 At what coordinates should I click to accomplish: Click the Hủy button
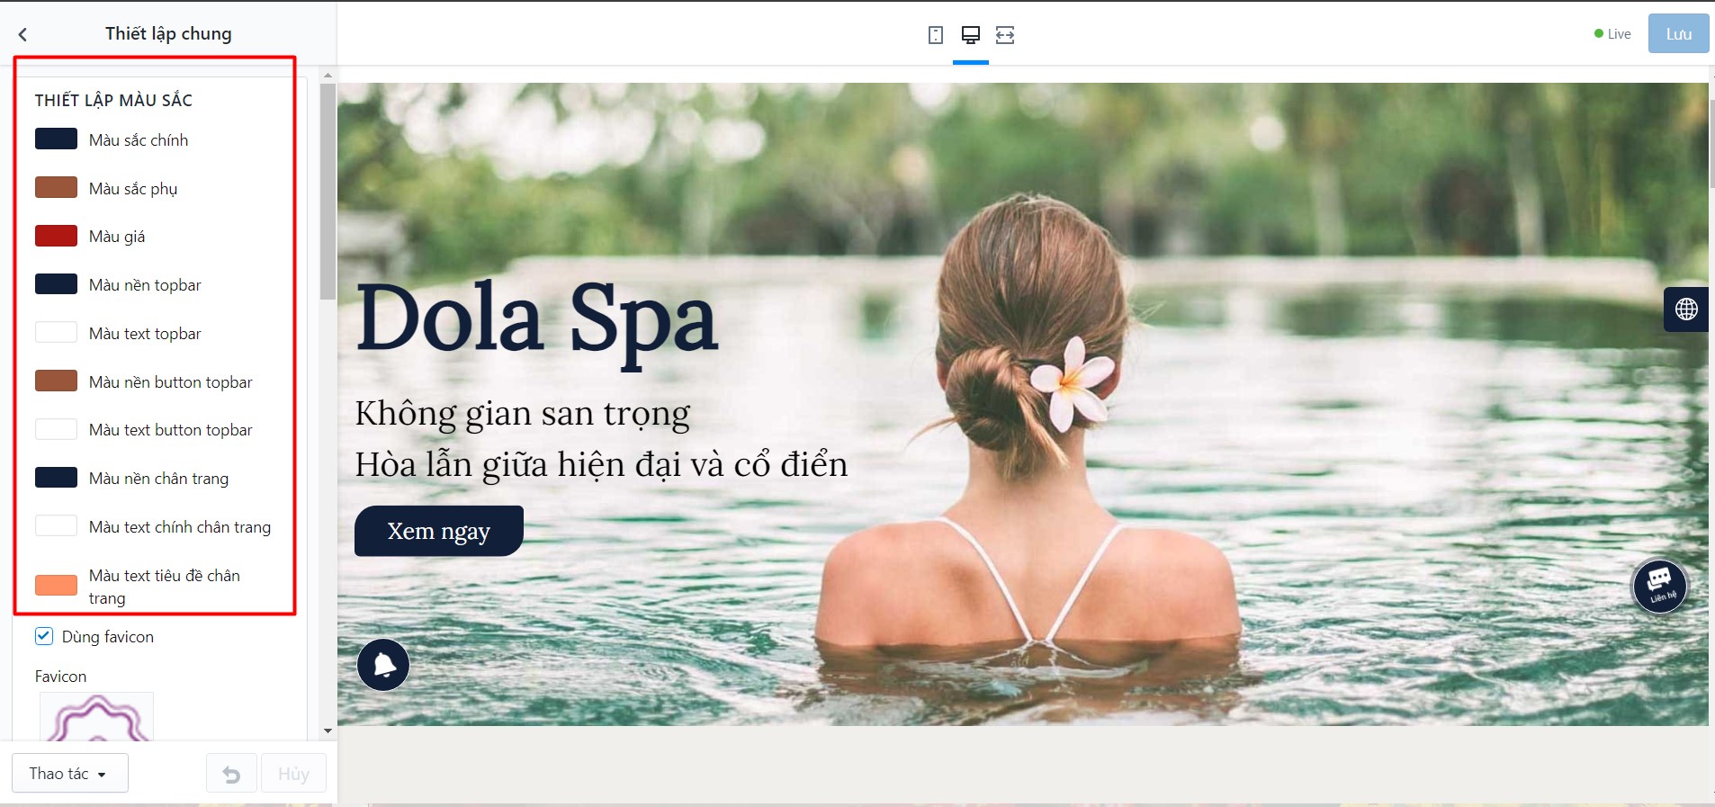coord(293,774)
